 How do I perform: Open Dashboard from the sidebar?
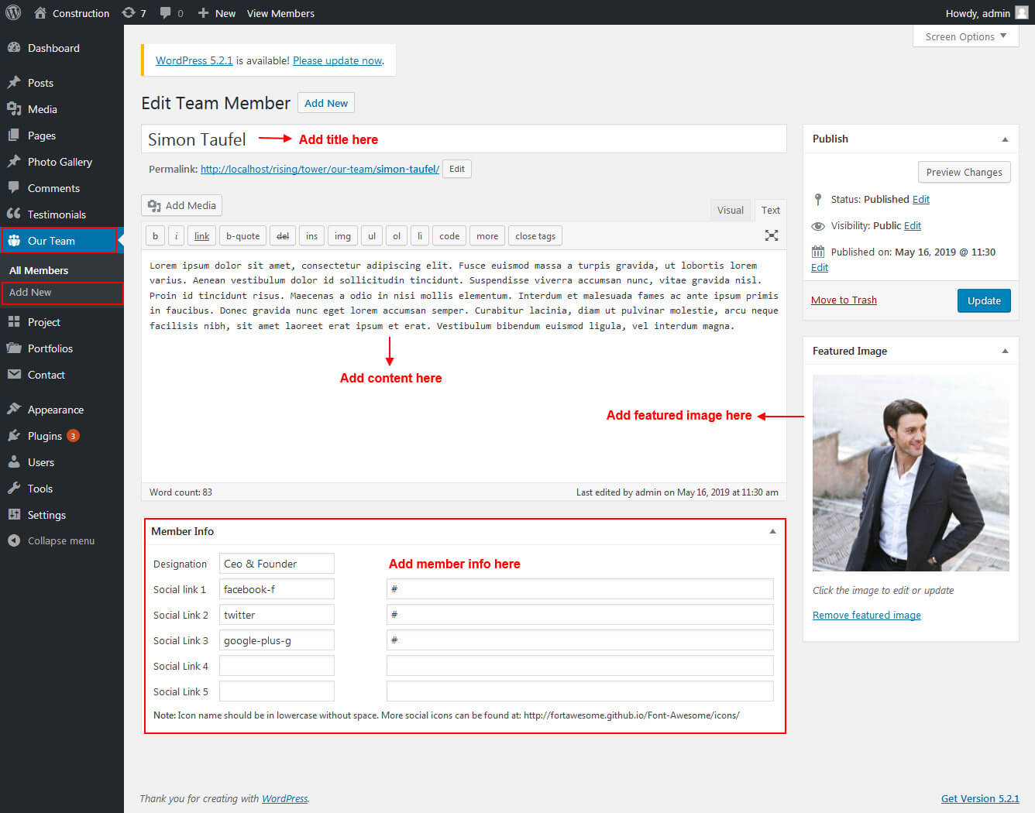click(53, 48)
